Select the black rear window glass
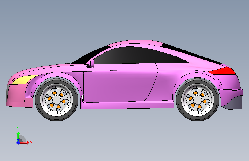 click(x=191, y=53)
